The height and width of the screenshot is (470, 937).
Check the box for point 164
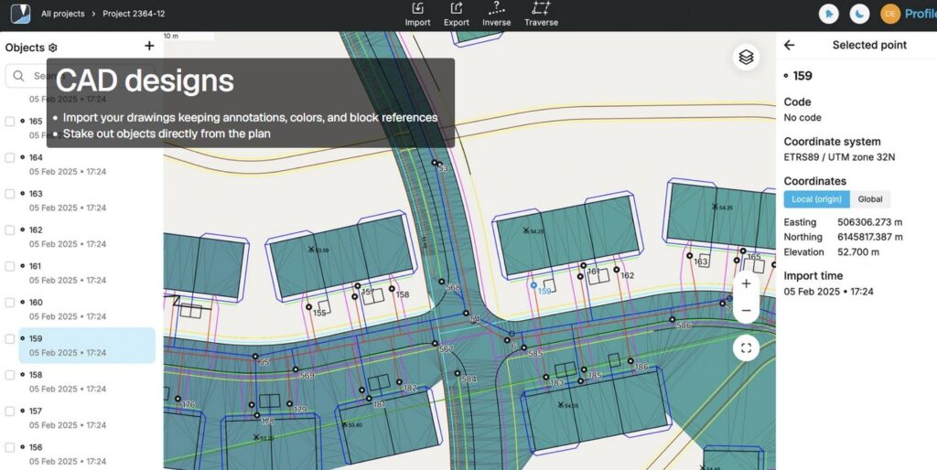(10, 157)
